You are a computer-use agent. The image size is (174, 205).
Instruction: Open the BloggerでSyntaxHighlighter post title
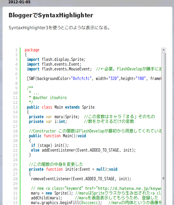click(51, 15)
